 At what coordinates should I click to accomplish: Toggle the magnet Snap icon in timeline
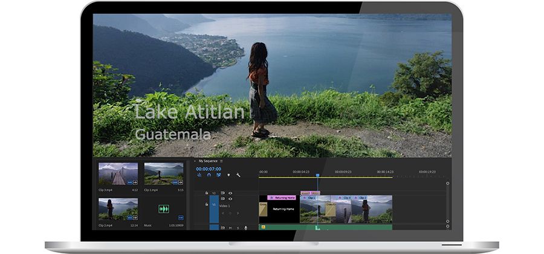pos(209,175)
